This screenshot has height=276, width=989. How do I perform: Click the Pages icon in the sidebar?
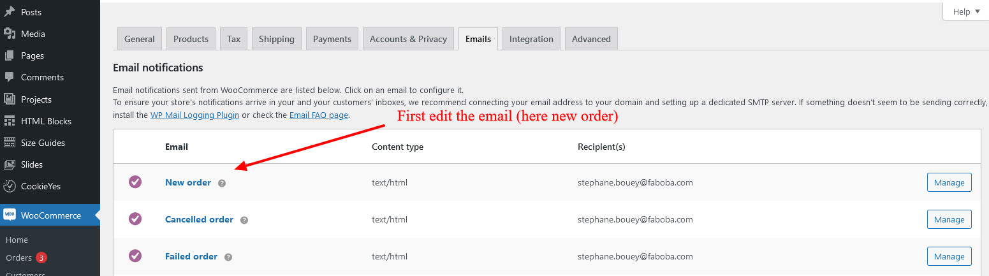click(x=10, y=55)
